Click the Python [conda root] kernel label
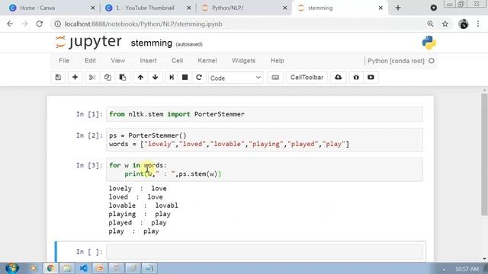 (396, 61)
